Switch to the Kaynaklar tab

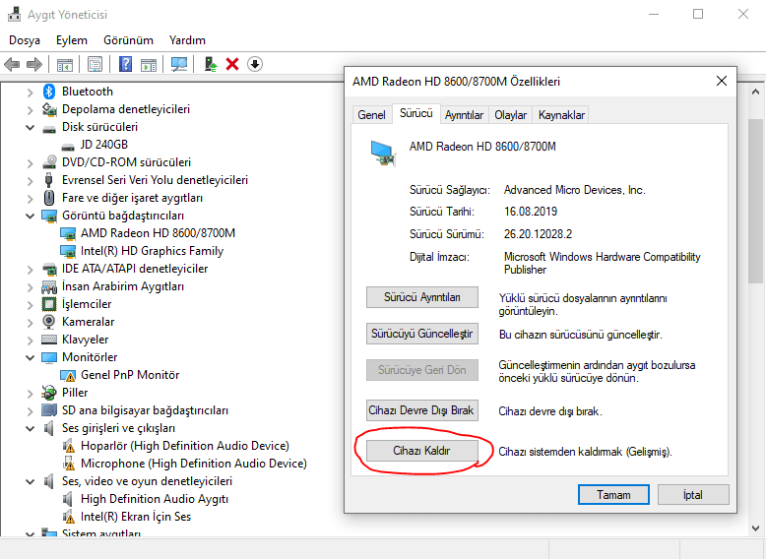561,115
